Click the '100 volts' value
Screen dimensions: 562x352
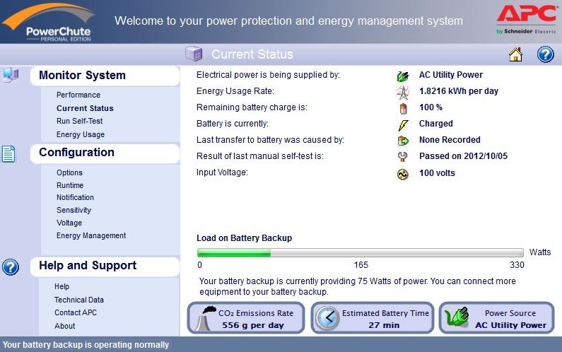coord(437,173)
